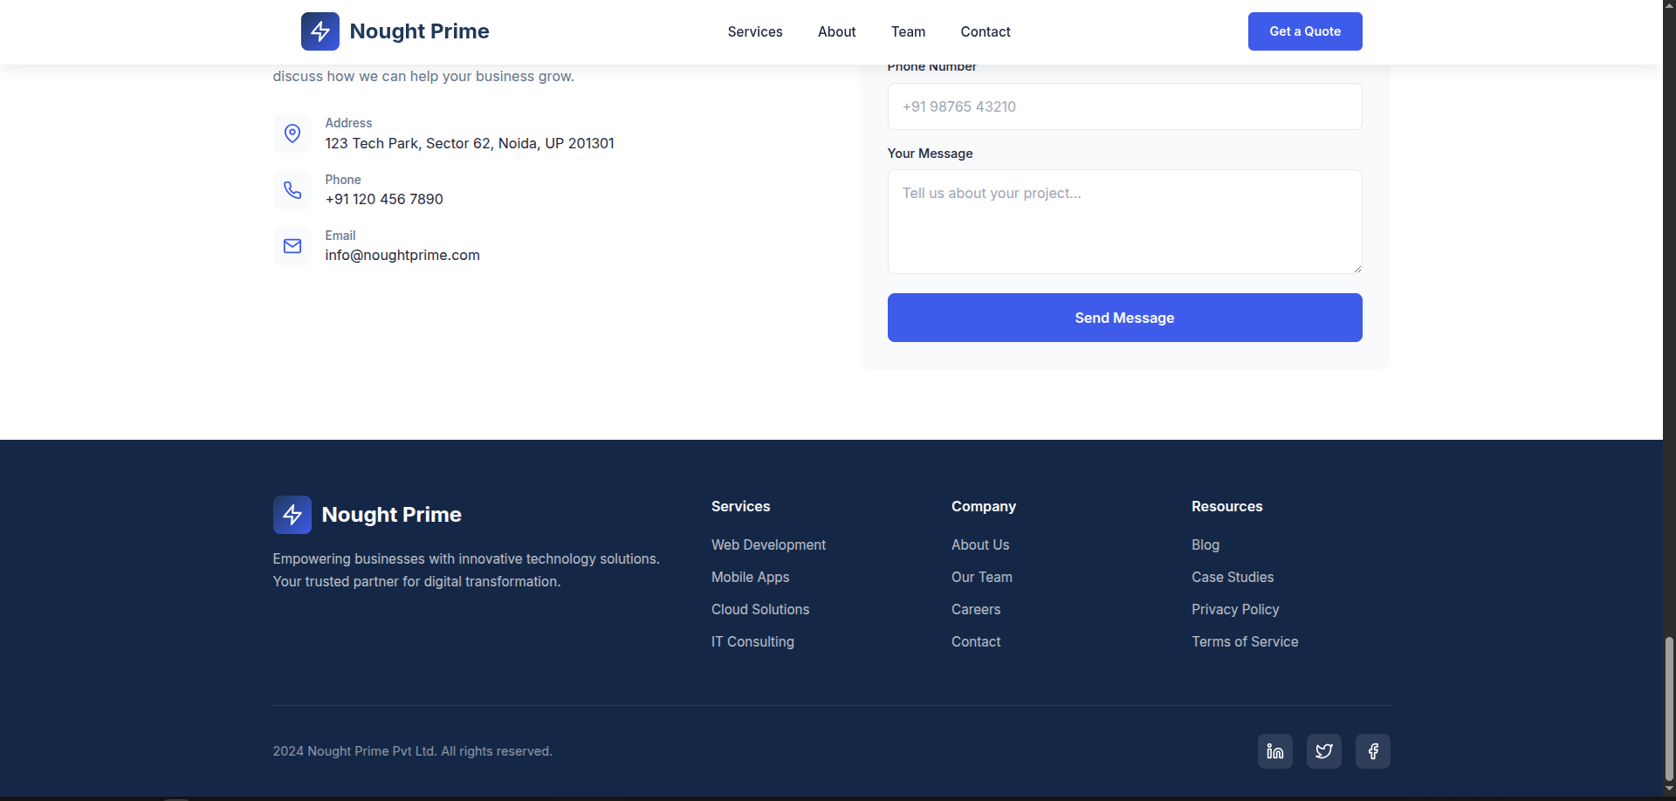Submit form with Send Message button
The height and width of the screenshot is (801, 1676).
pyautogui.click(x=1124, y=318)
